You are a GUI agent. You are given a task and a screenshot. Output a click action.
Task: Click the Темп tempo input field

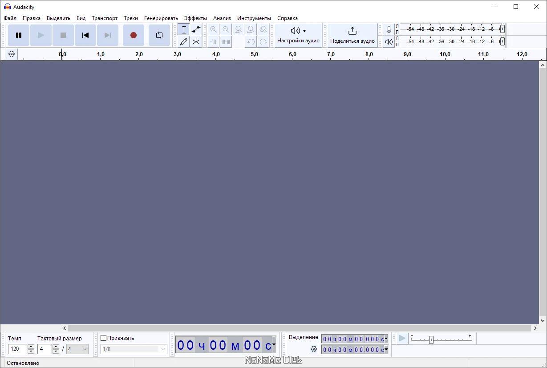[x=18, y=349]
